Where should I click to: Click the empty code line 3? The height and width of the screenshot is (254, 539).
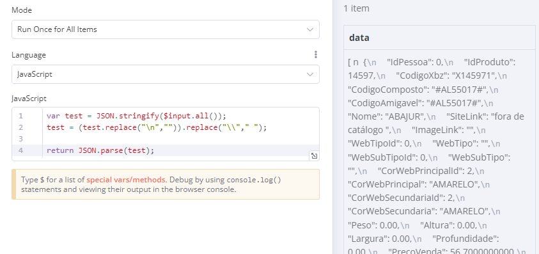(181, 139)
